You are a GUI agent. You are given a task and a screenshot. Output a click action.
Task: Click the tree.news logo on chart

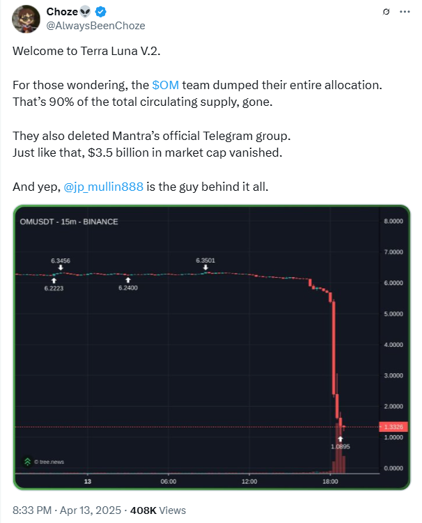pyautogui.click(x=28, y=461)
